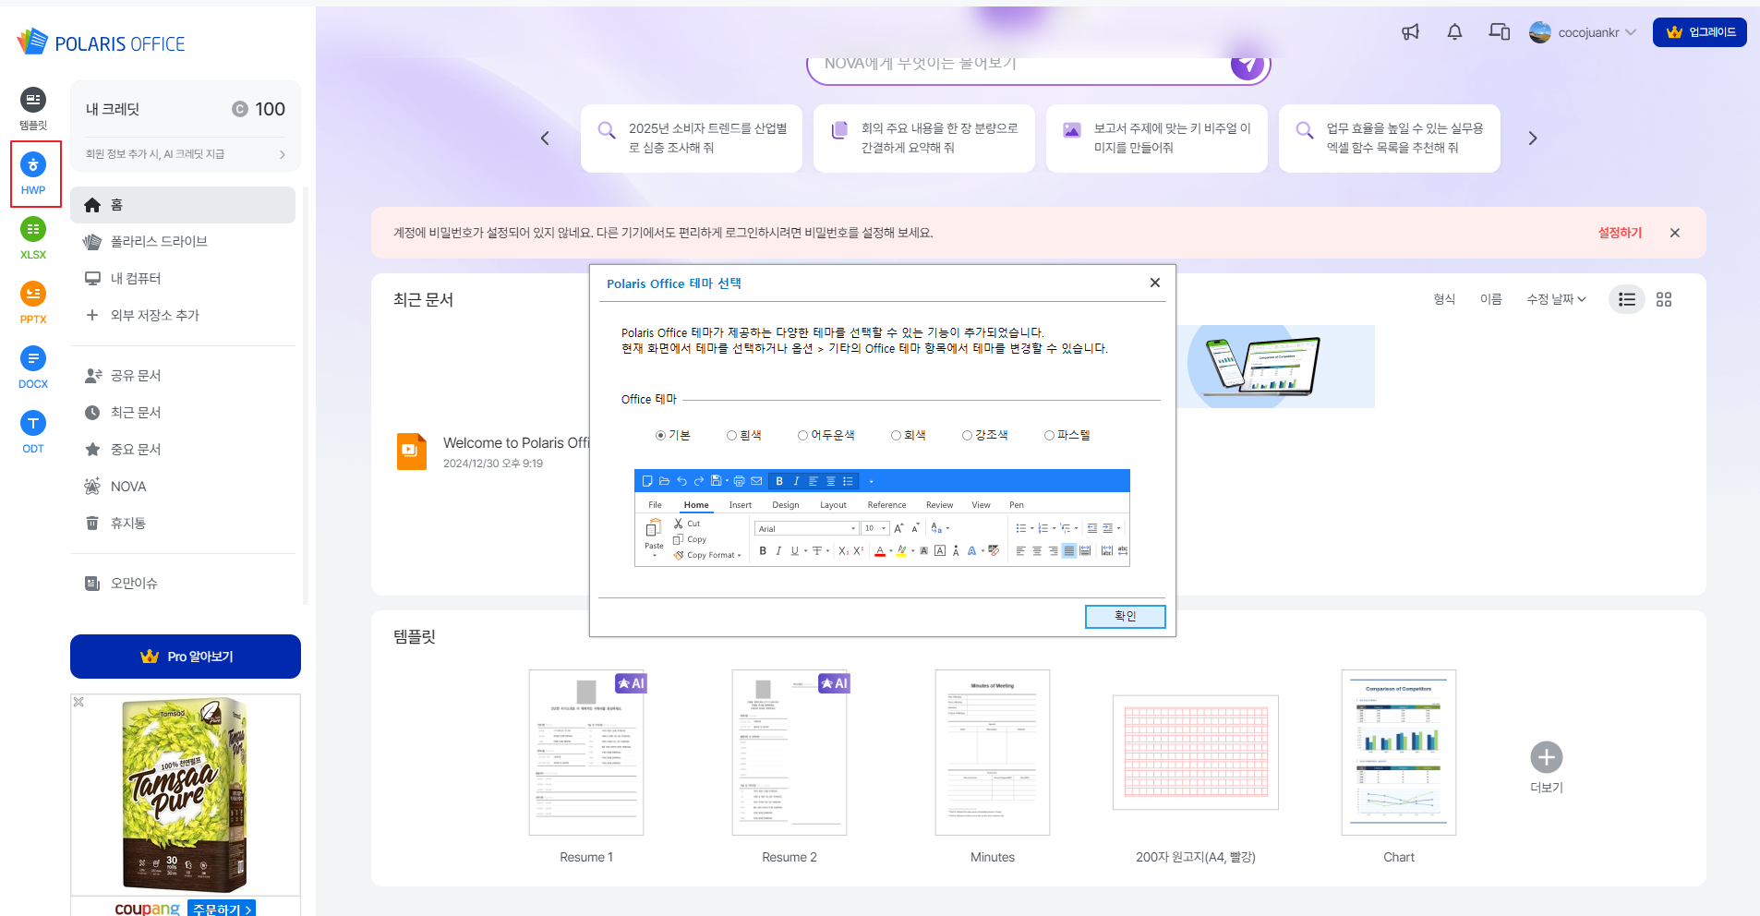This screenshot has width=1760, height=916.
Task: Close the Tamsaa Pure advertisement
Action: pos(79,702)
